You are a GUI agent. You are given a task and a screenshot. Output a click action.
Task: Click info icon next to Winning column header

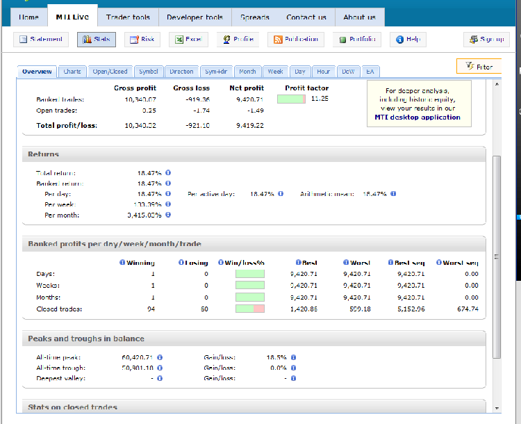click(x=122, y=263)
